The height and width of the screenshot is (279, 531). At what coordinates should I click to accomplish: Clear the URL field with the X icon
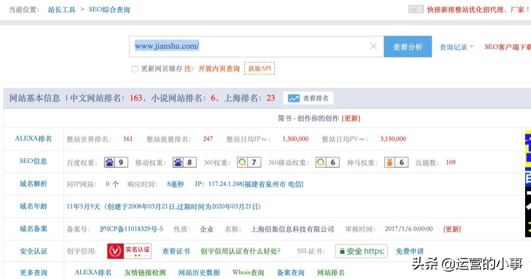[374, 46]
